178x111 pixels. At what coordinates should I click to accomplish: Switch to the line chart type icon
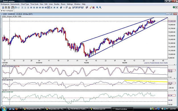19,8
